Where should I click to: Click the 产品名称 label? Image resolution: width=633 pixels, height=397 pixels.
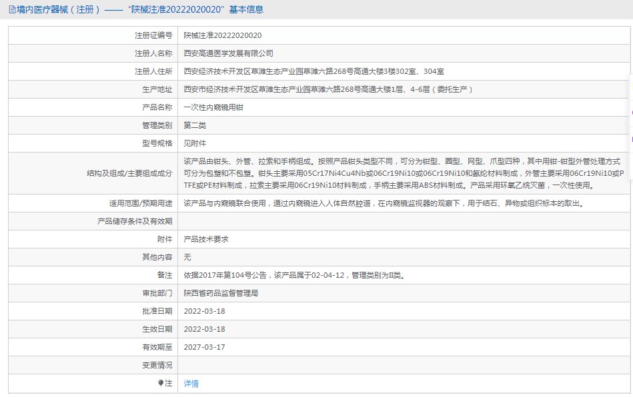coord(157,107)
